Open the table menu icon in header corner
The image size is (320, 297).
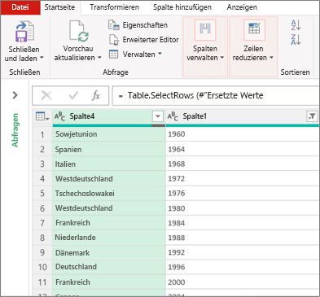pyautogui.click(x=42, y=116)
